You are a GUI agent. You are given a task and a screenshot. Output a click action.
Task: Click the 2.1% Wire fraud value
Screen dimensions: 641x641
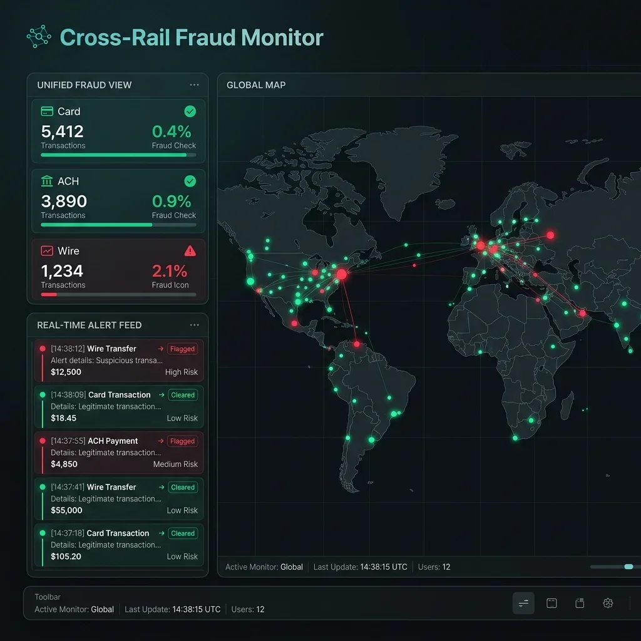(169, 271)
